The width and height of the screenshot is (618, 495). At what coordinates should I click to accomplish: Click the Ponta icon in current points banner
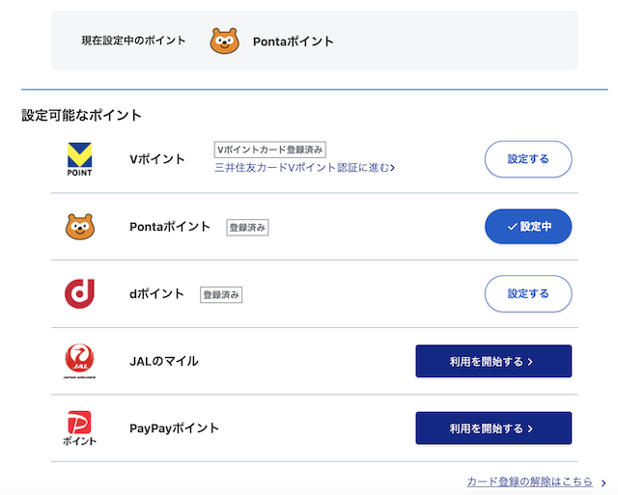pyautogui.click(x=224, y=41)
